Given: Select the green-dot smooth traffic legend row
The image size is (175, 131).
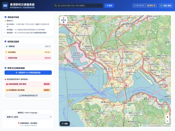Looking at the screenshot, I should coord(28,46).
